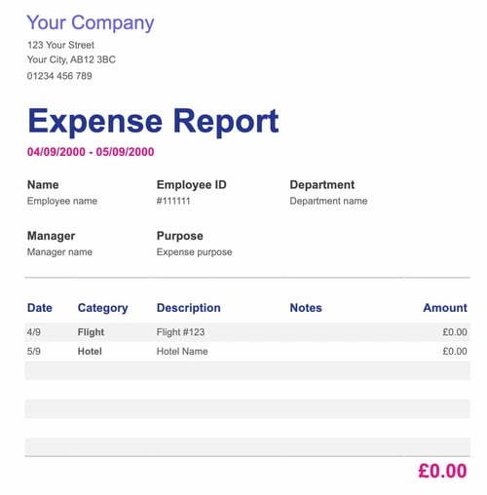Click the phone number 01234 456 789
Screen dimensions: 487x495
(59, 76)
